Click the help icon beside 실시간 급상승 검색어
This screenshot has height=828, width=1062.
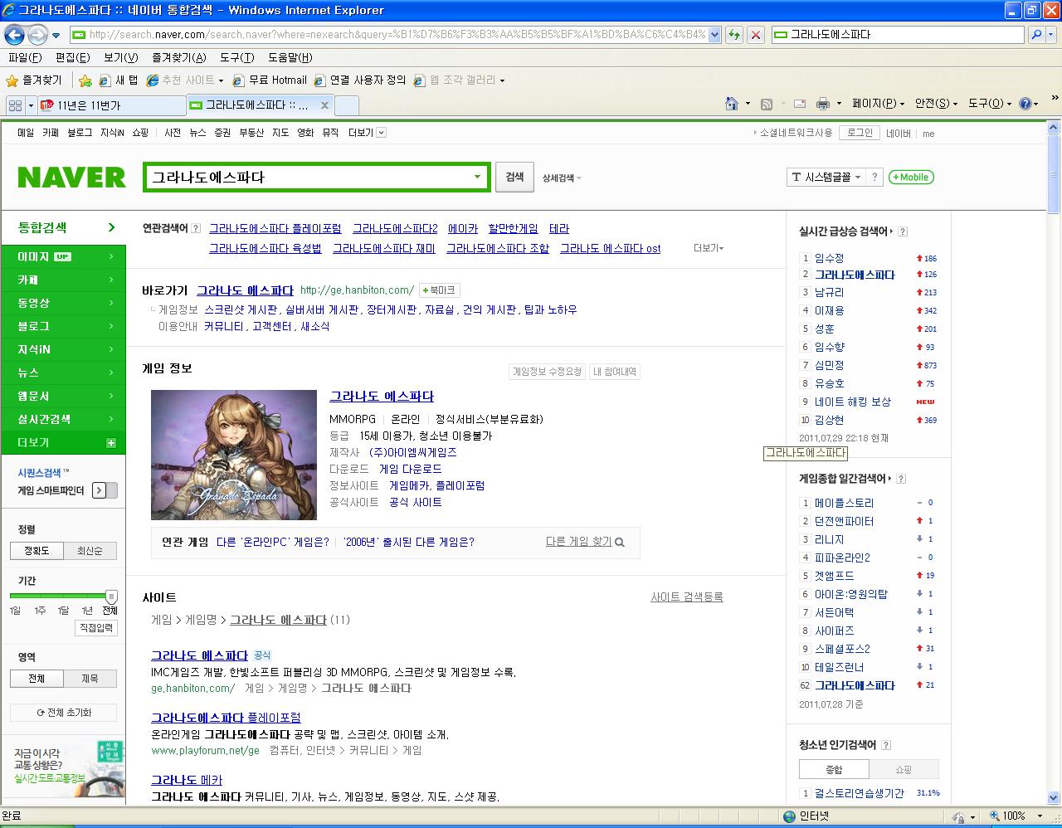(x=903, y=231)
